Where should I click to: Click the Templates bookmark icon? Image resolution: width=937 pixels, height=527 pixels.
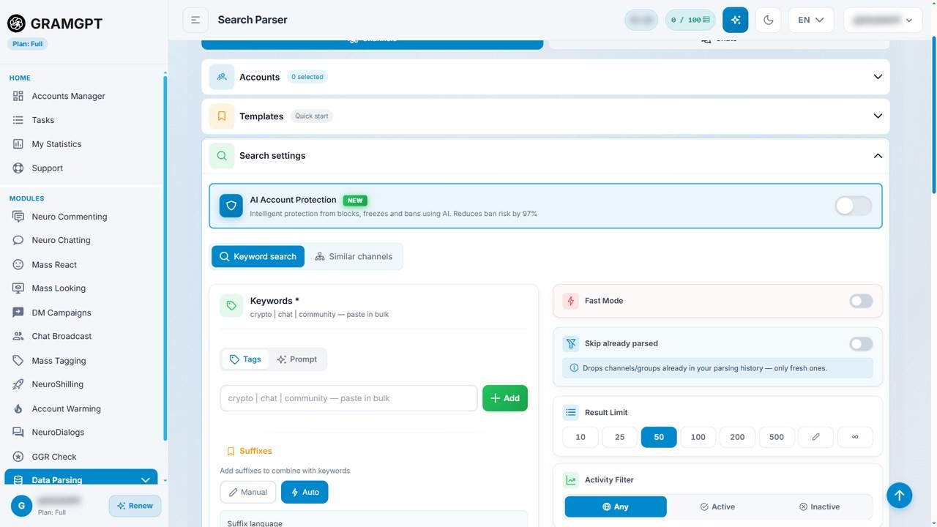click(222, 116)
